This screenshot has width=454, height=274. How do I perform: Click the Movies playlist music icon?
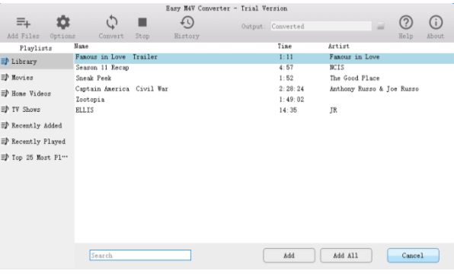click(x=5, y=77)
